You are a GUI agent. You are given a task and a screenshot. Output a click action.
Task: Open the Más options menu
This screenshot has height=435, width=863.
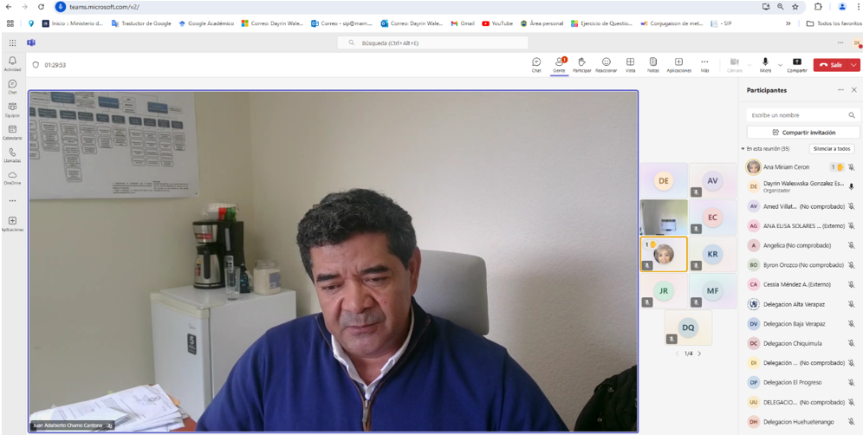pos(704,64)
